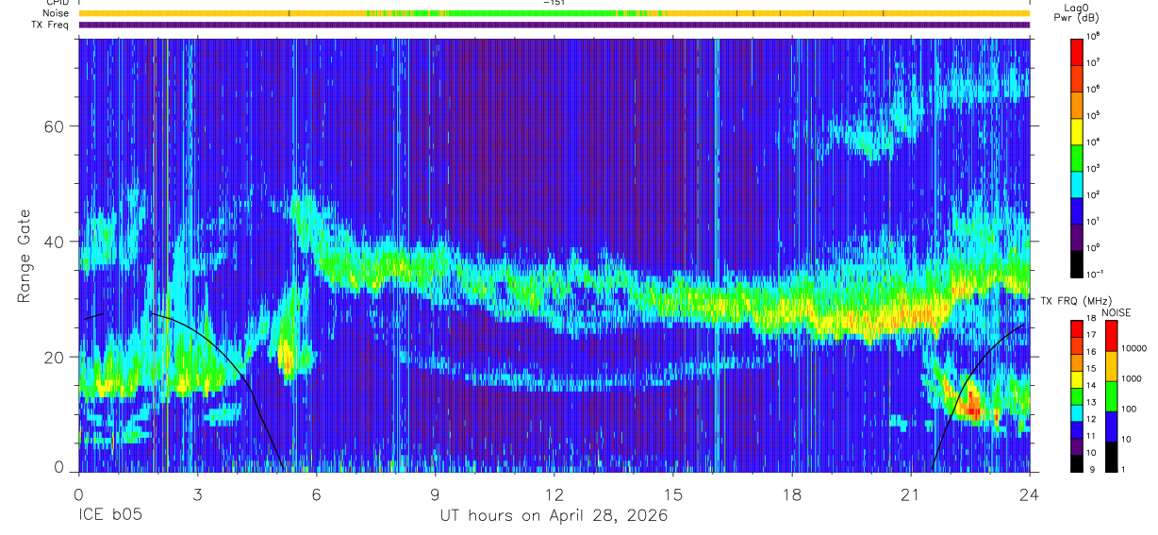This screenshot has width=1158, height=535.
Task: Click the purple TX Freq strip above plot
Action: 554,25
